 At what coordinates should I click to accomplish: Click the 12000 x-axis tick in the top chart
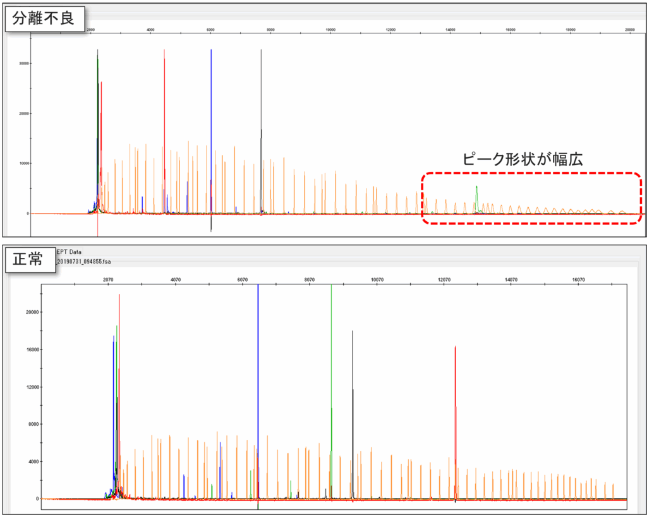coord(390,30)
